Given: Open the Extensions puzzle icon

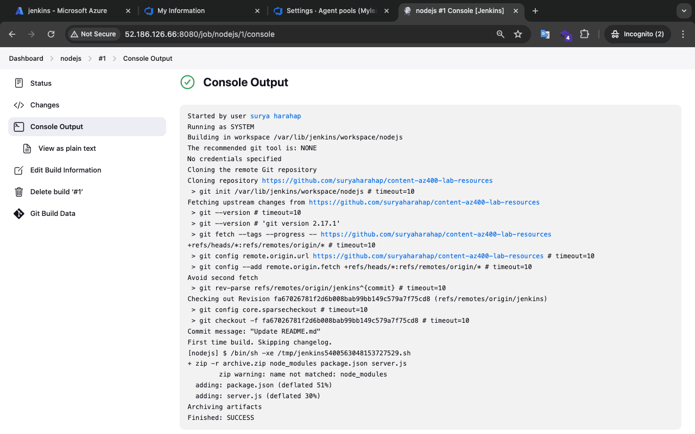Looking at the screenshot, I should 584,34.
